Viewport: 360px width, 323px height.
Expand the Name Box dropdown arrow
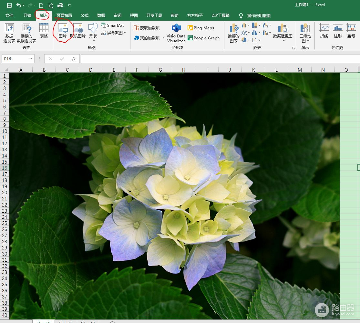click(31, 59)
